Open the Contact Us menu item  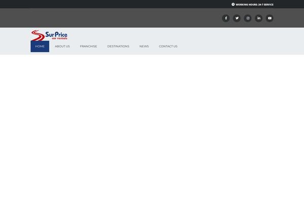click(x=168, y=46)
